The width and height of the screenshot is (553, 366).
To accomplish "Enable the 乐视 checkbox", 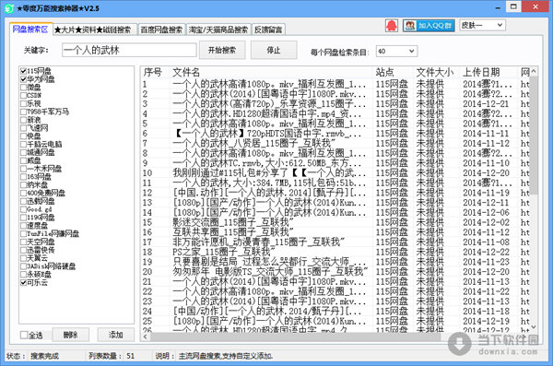I will pos(23,103).
